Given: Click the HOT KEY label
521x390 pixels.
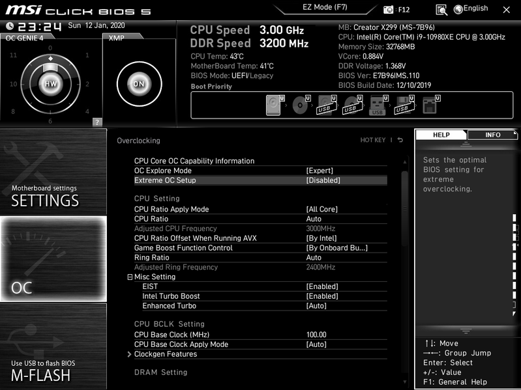Looking at the screenshot, I should pos(373,140).
